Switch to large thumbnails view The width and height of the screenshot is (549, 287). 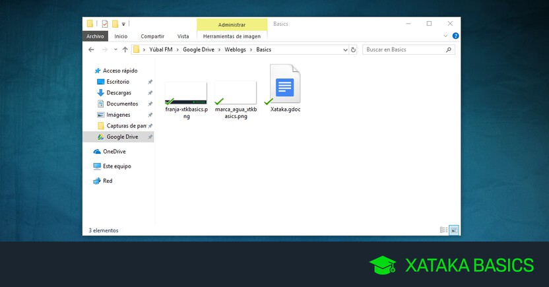(x=454, y=230)
